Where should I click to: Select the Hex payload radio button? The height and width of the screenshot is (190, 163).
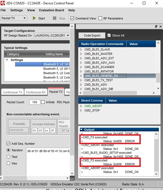coord(8,163)
